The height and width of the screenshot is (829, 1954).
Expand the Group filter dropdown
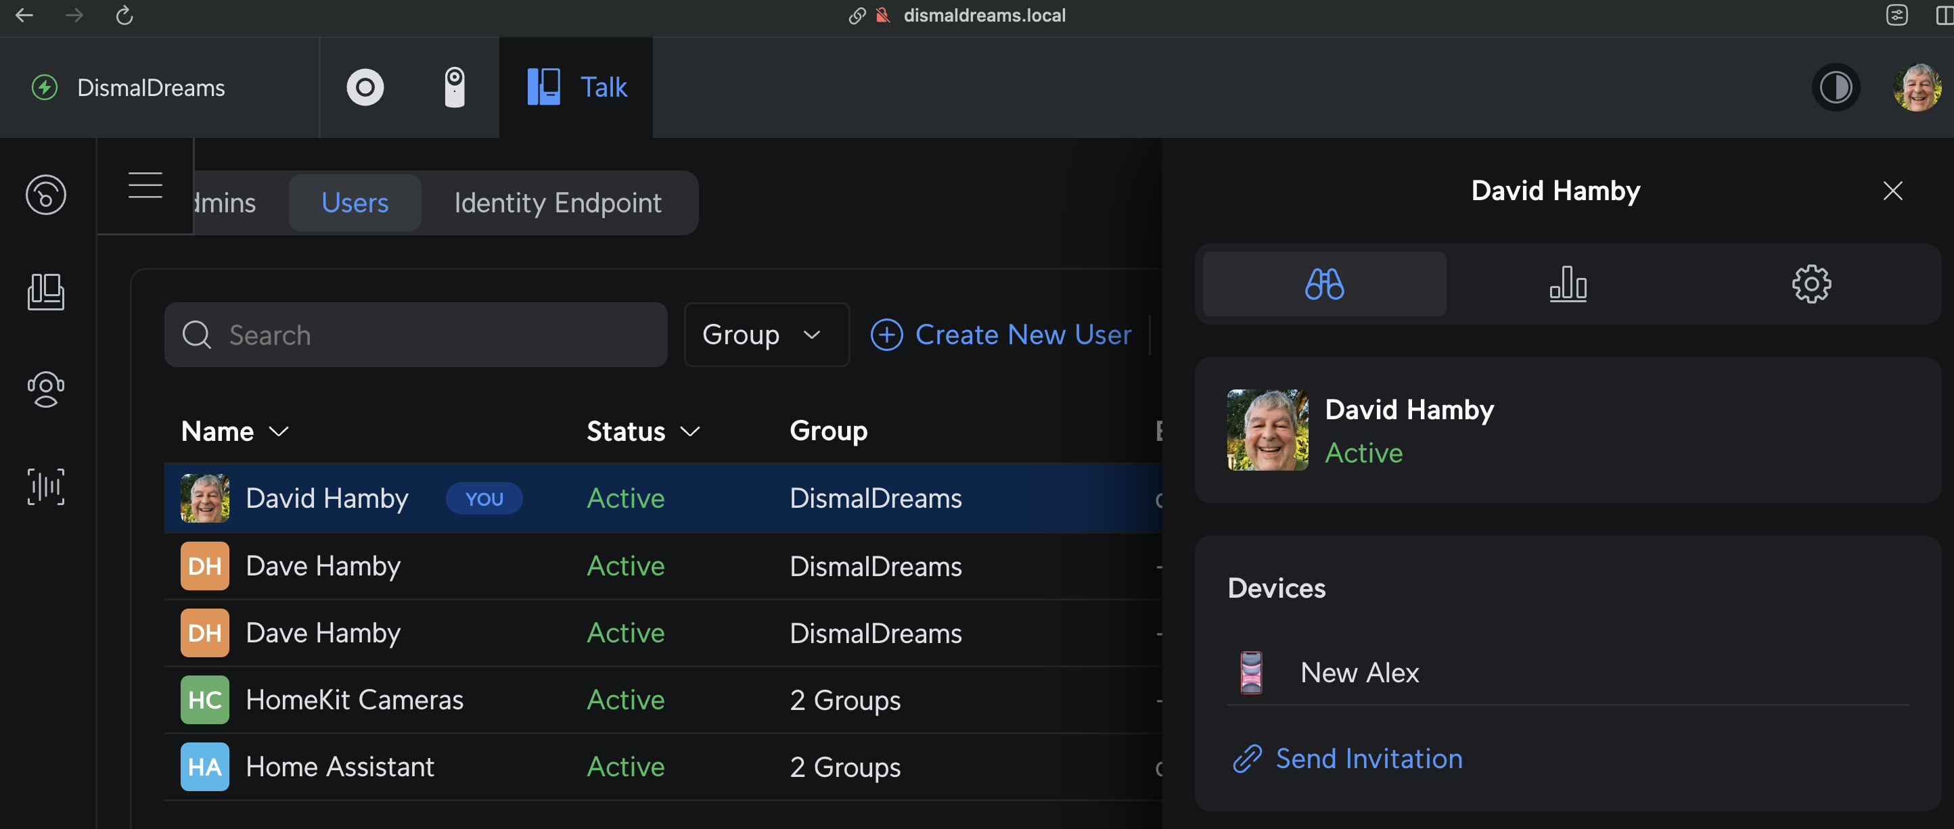pos(765,335)
